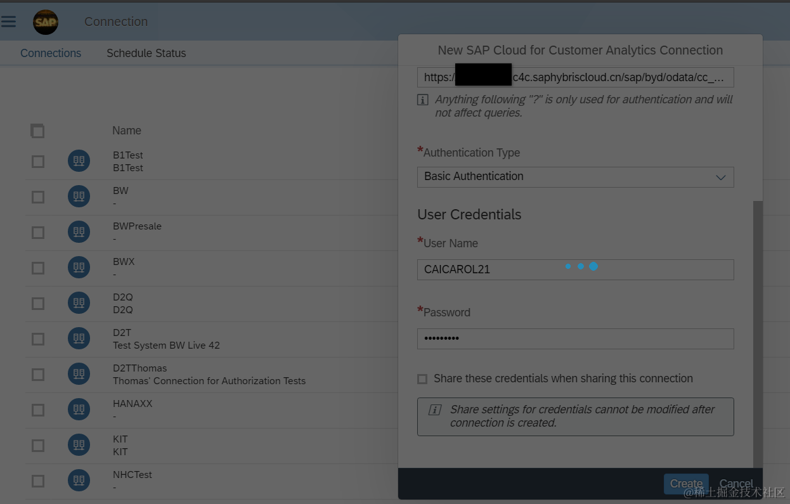Check the BWX row checkbox
Image resolution: width=790 pixels, height=504 pixels.
38,268
